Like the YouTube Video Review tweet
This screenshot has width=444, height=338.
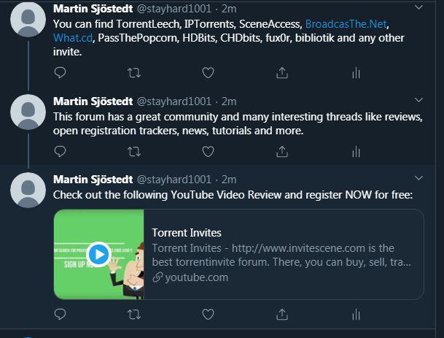208,315
